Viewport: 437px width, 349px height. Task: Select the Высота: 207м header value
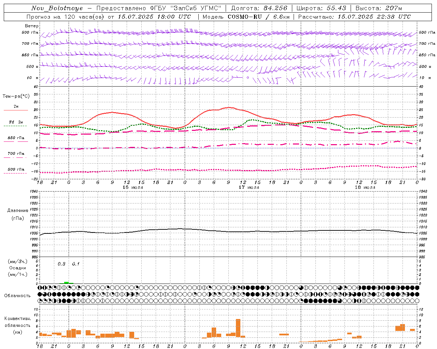[x=379, y=8]
